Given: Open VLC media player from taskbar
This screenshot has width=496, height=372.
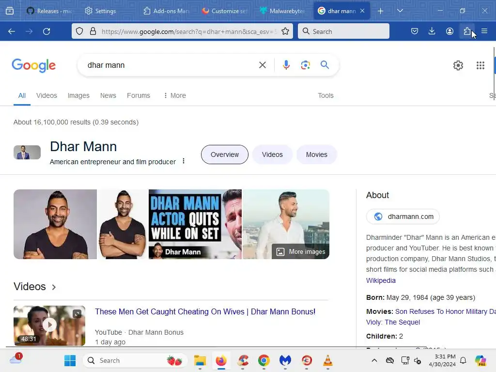Looking at the screenshot, I should pos(328,360).
